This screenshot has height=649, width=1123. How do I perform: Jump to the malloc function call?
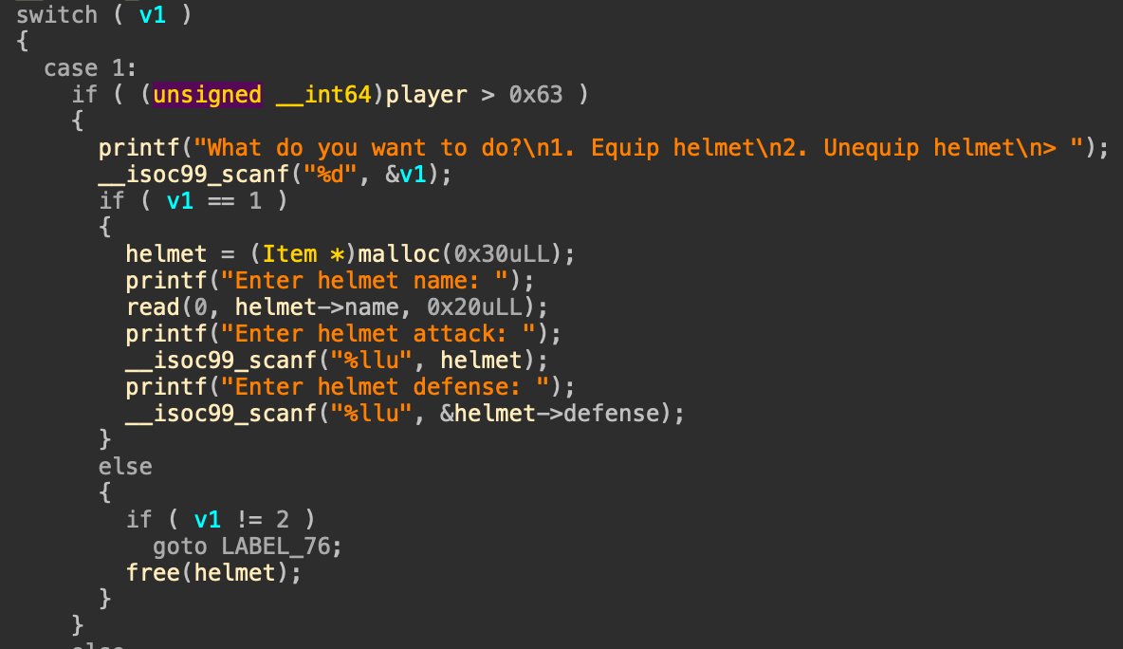[x=398, y=254]
